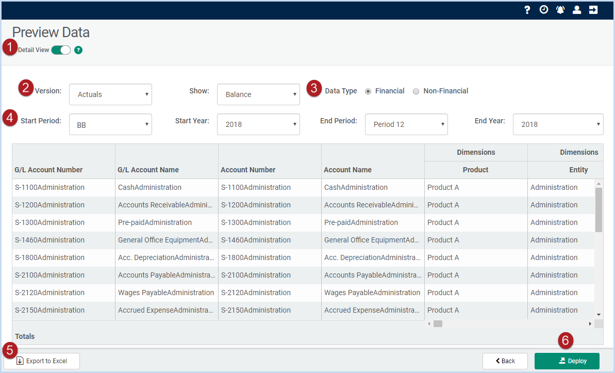This screenshot has width=615, height=373.
Task: Open the Version dropdown showing Actuals
Action: (111, 94)
